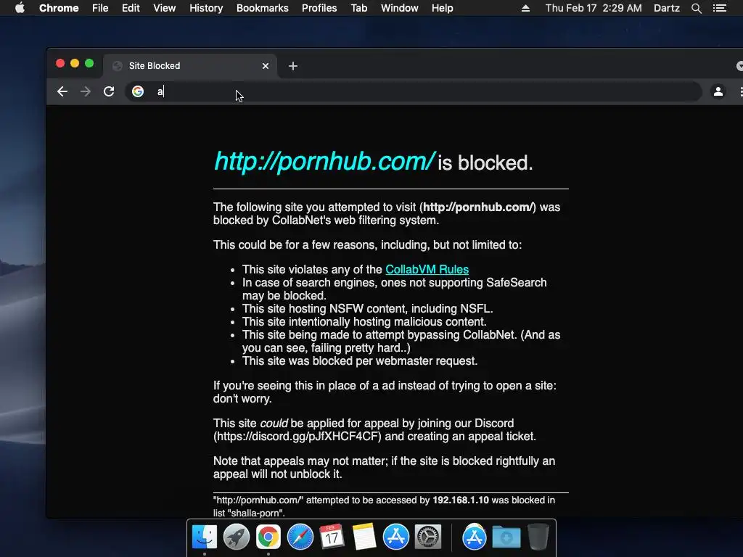Image resolution: width=743 pixels, height=557 pixels.
Task: Click the italic word "could" in appeal paragraph
Action: coord(274,424)
